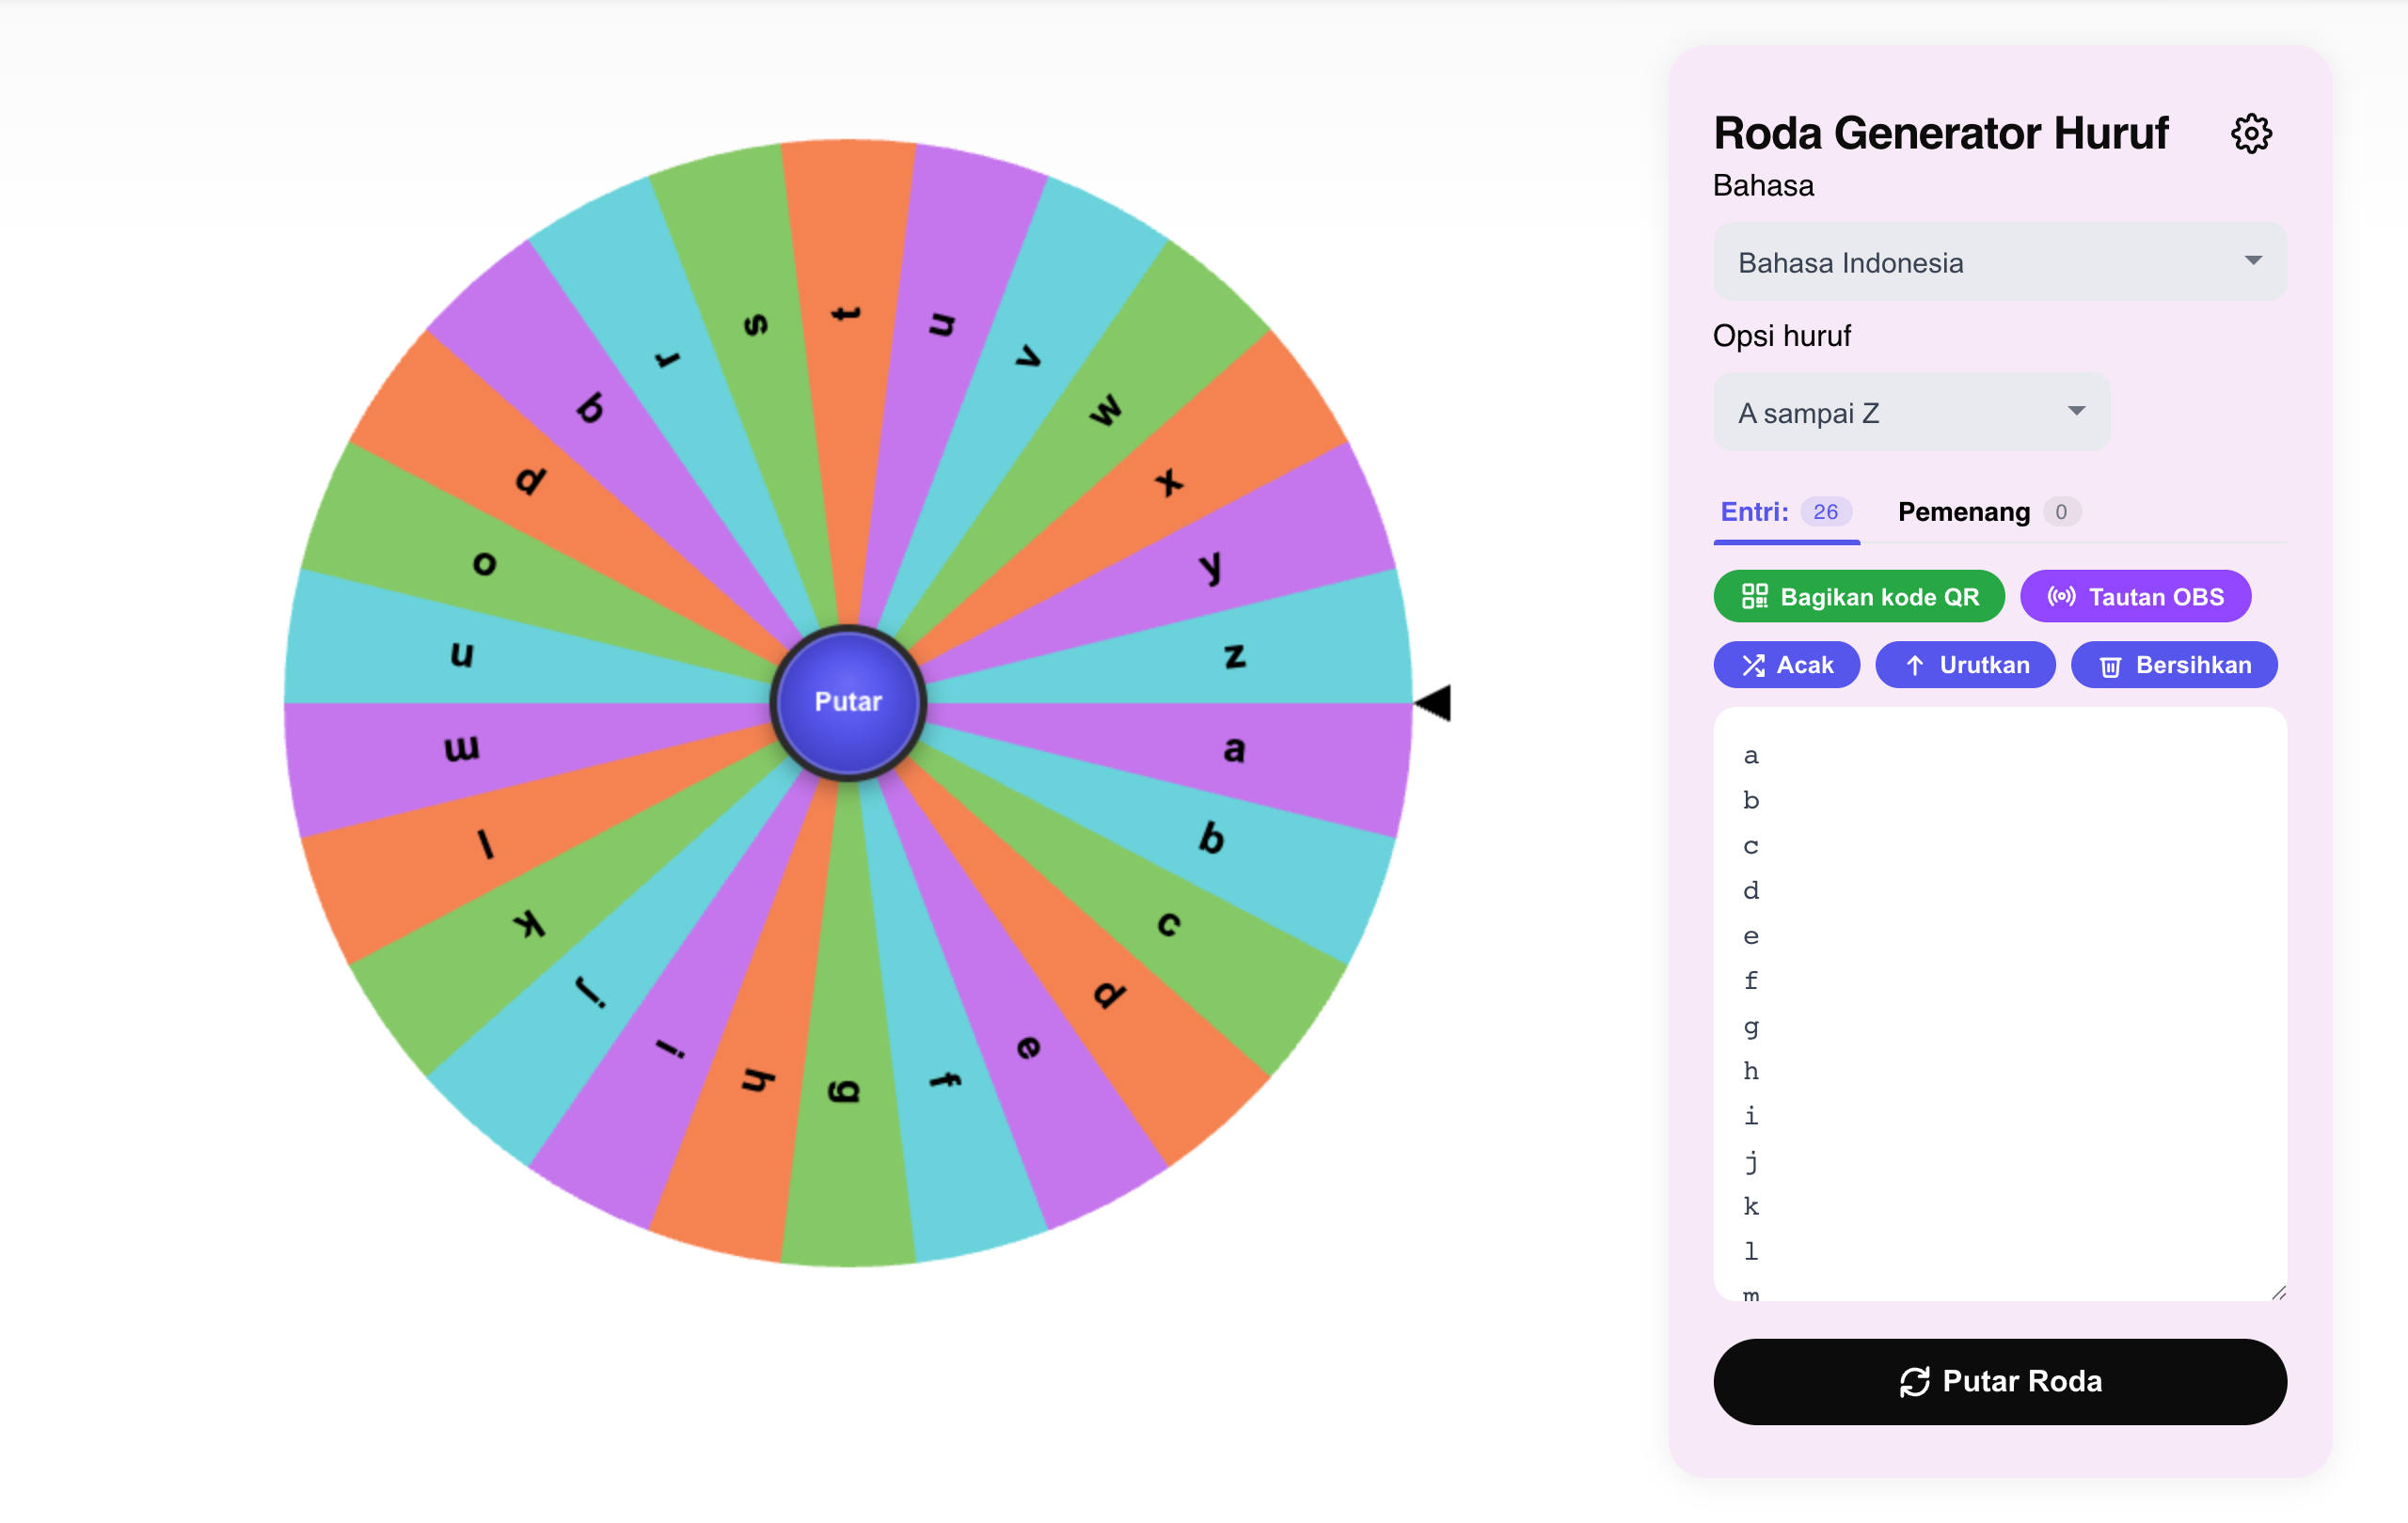Click the QR code icon in Bagikan kode QR
The image size is (2408, 1523).
pos(1754,597)
